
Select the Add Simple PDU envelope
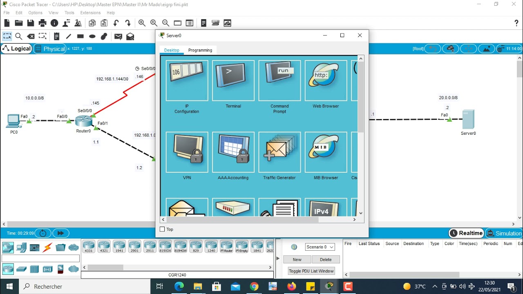118,36
